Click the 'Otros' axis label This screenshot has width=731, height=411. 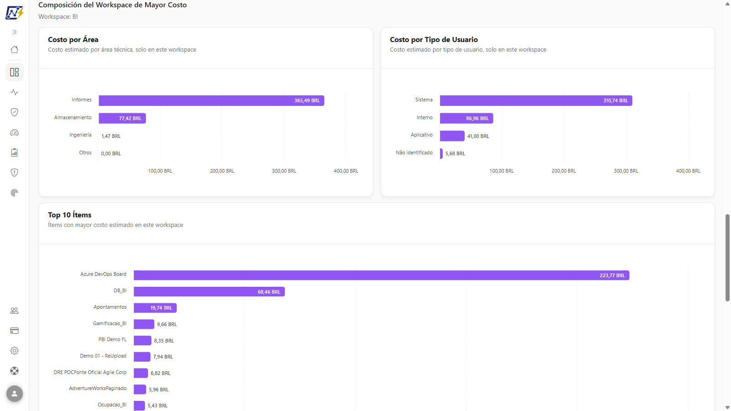tap(85, 153)
